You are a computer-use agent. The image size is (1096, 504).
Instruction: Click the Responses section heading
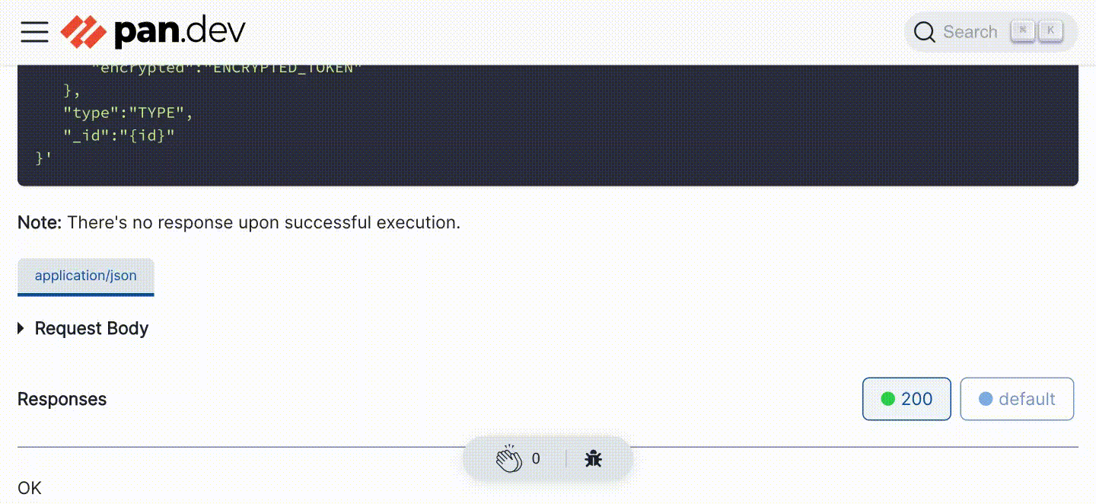[62, 399]
